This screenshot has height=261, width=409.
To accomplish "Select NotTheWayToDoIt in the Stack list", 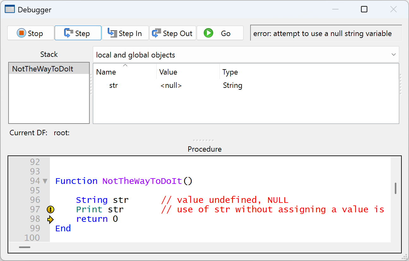I will (x=43, y=69).
